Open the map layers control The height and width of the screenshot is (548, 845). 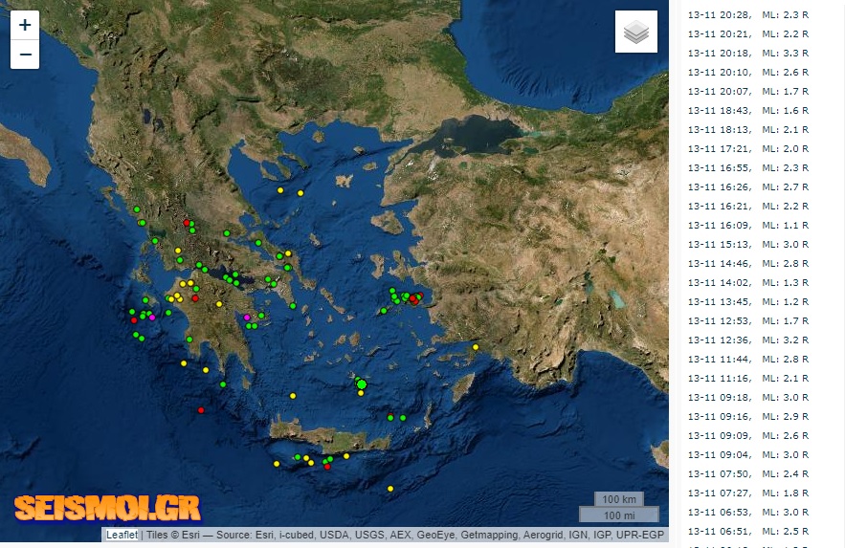(x=636, y=33)
